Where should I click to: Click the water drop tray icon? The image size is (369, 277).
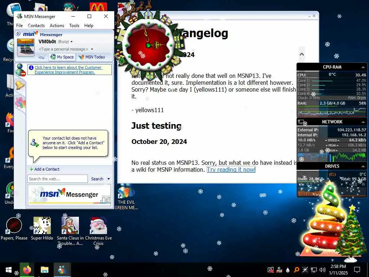[x=288, y=270]
